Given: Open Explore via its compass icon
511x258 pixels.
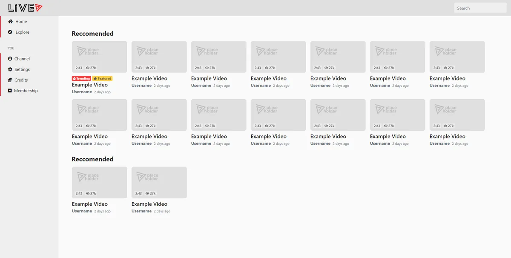Looking at the screenshot, I should point(11,32).
